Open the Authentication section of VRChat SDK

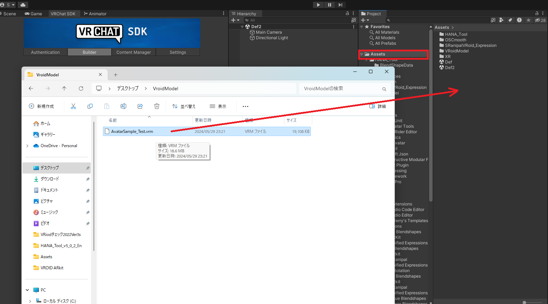pyautogui.click(x=46, y=52)
